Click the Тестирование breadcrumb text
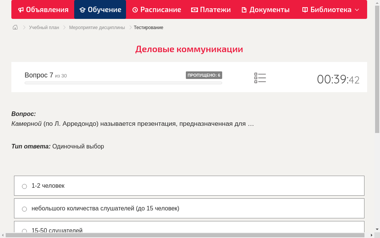 click(x=148, y=28)
